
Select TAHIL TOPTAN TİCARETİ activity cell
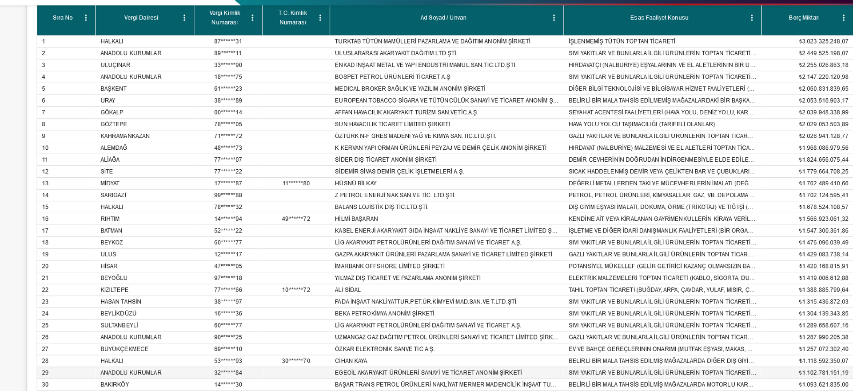click(662, 290)
